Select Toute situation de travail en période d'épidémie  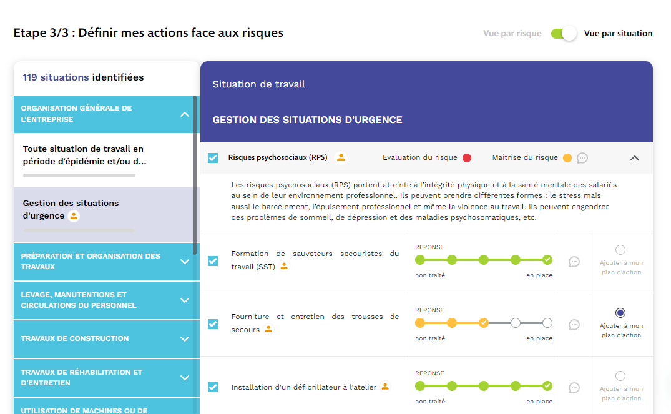pyautogui.click(x=84, y=155)
